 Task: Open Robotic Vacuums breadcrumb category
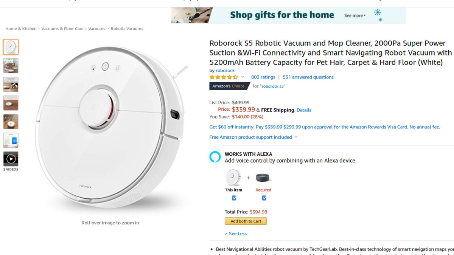click(127, 29)
